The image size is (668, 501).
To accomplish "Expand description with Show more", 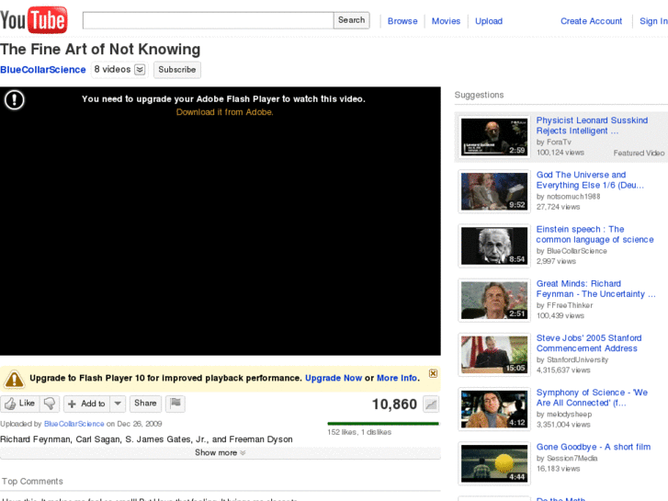I will click(x=220, y=452).
